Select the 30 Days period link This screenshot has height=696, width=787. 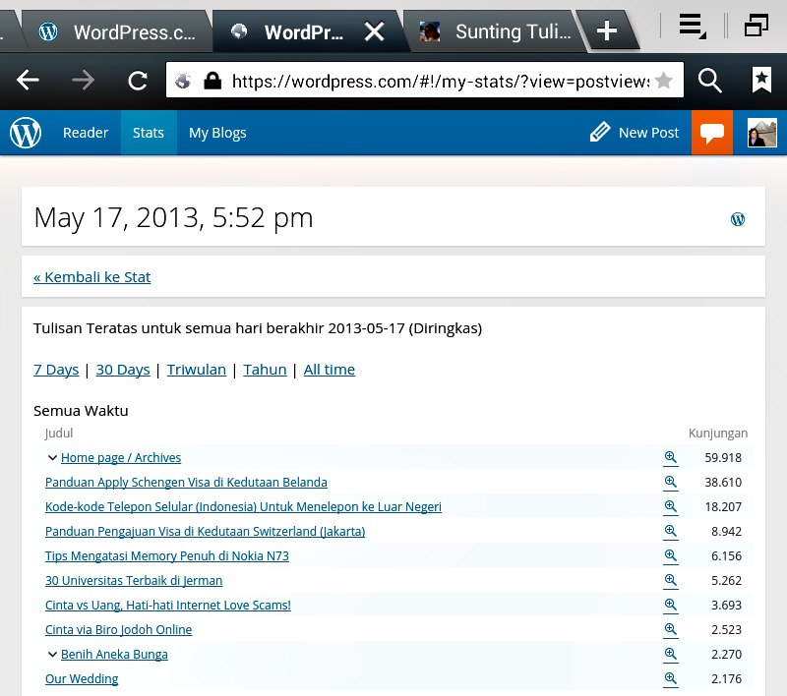(x=123, y=370)
